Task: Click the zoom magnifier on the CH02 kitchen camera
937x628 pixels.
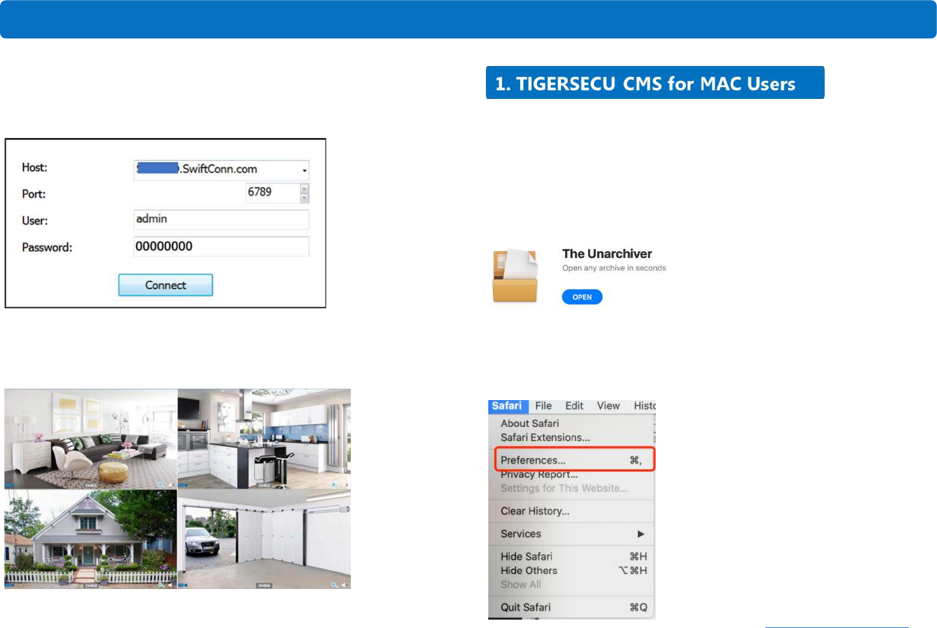Action: [334, 485]
